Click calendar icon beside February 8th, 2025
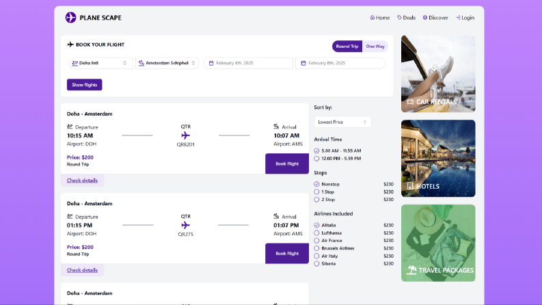 (x=303, y=63)
